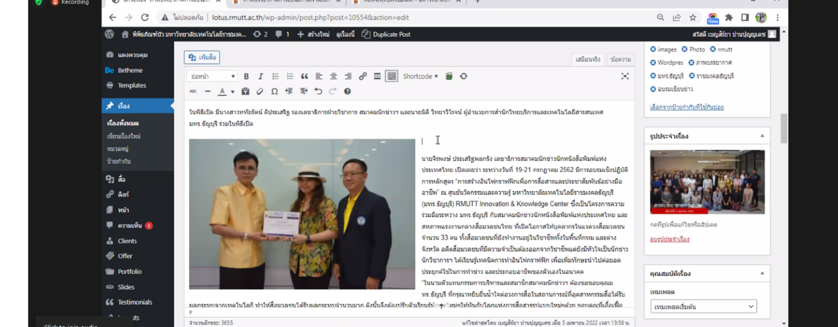Insert Read More tag
The width and height of the screenshot is (838, 327).
point(377,77)
